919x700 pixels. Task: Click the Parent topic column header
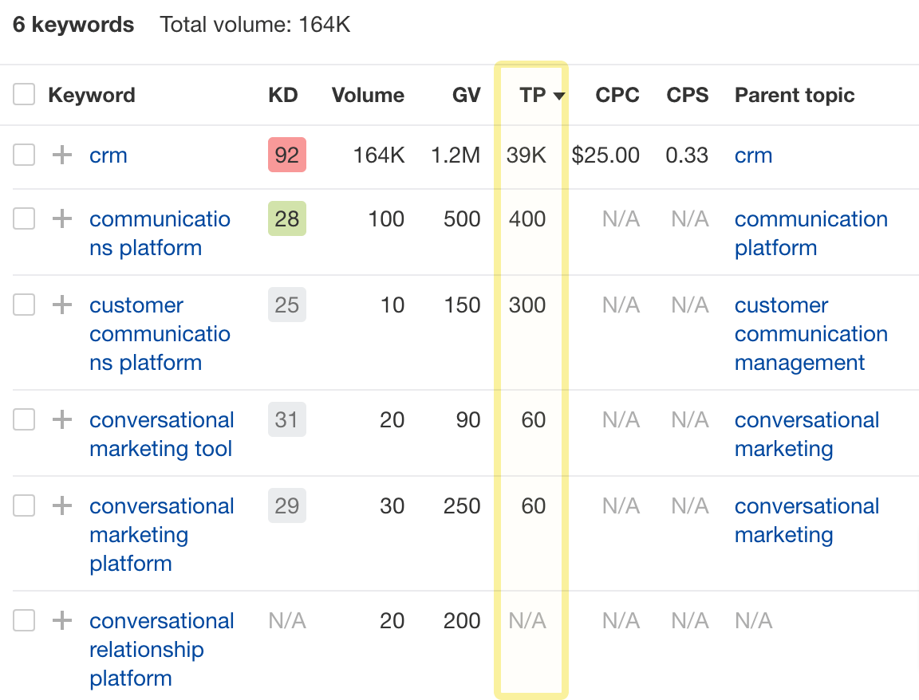pyautogui.click(x=794, y=95)
